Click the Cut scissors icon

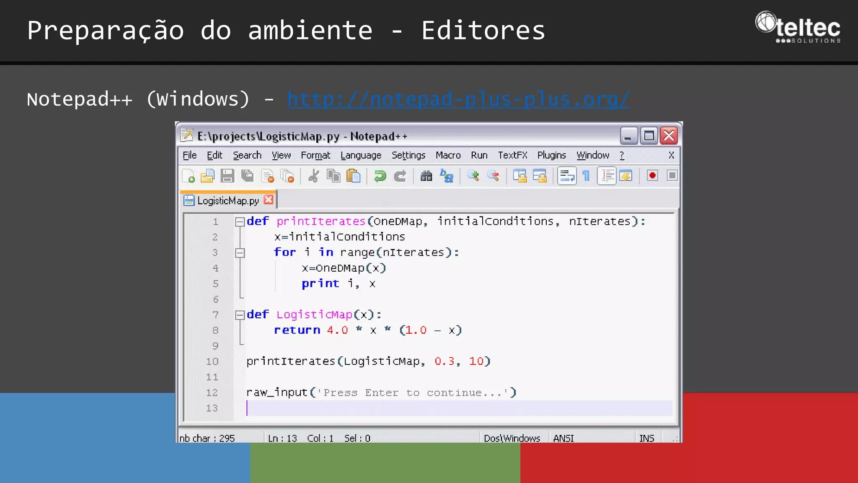coord(313,176)
